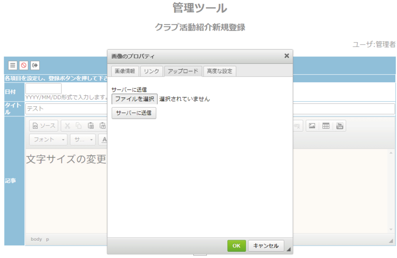Open the 高度な設定 tab
Image resolution: width=397 pixels, height=258 pixels.
[219, 71]
